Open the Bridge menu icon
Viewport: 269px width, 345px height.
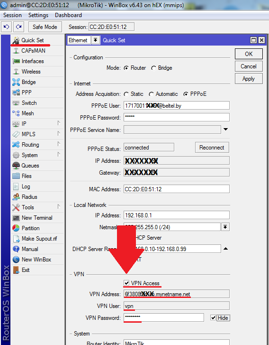coord(16,82)
